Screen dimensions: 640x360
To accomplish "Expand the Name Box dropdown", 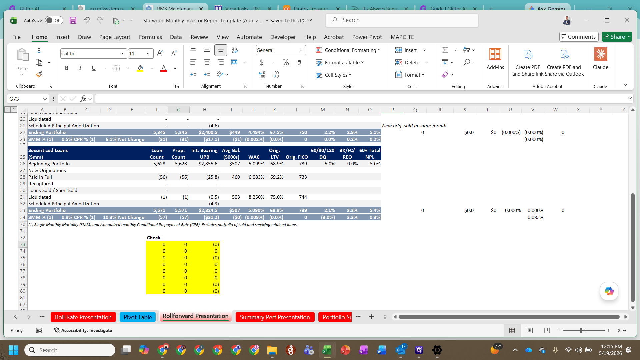I will 45,99.
